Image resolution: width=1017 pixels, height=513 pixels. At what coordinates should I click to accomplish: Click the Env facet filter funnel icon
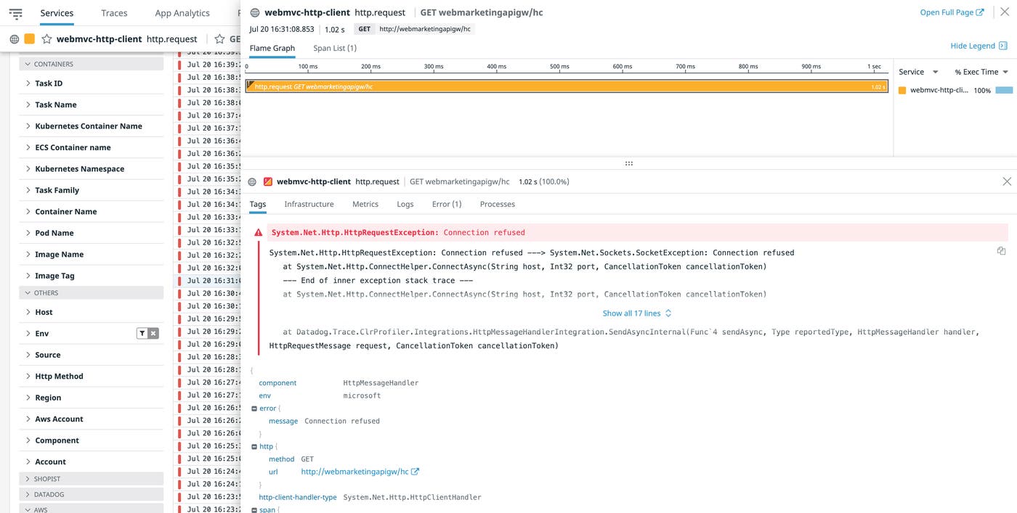click(x=142, y=334)
